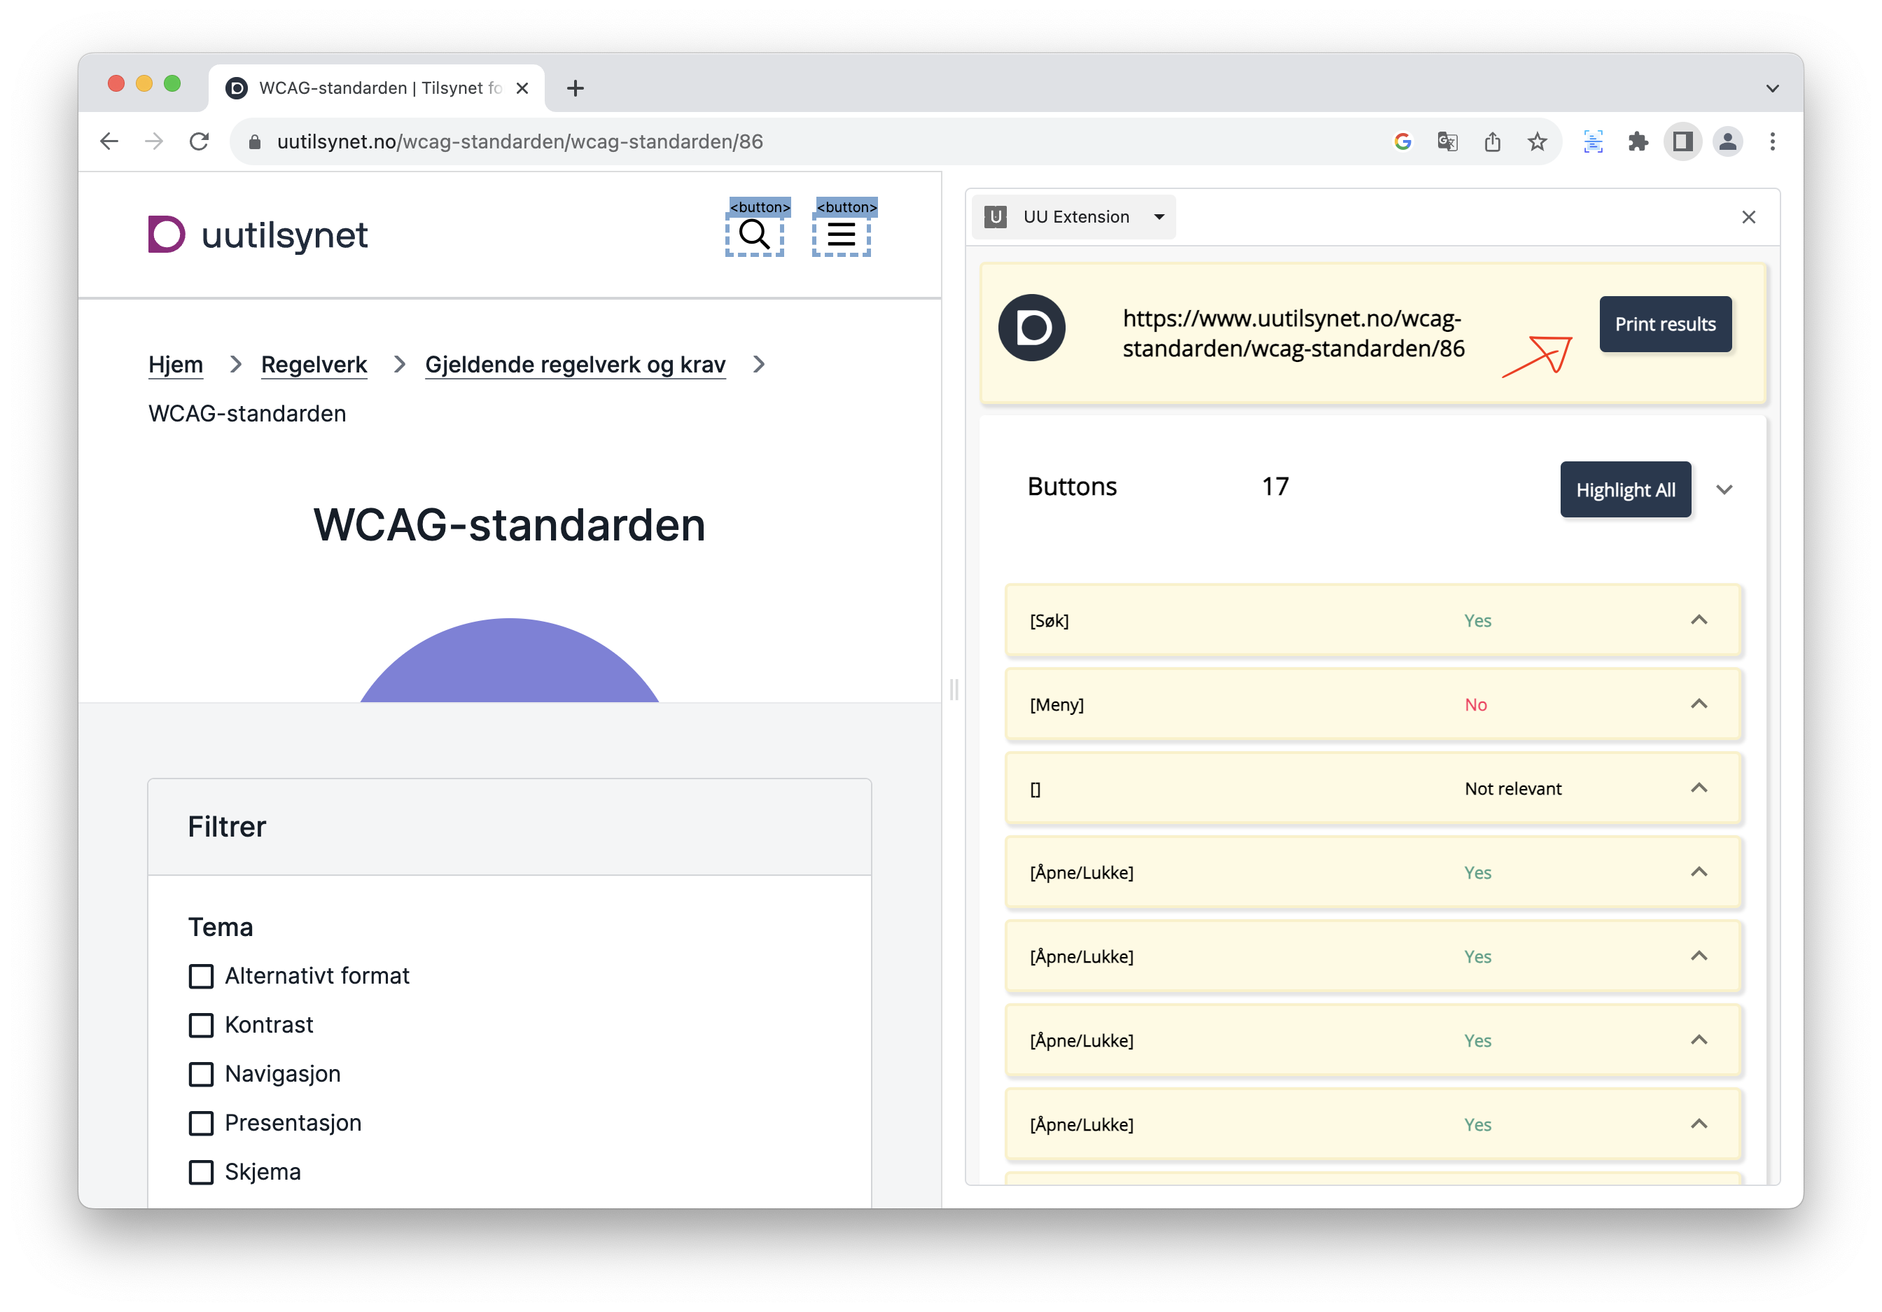The image size is (1882, 1312).
Task: Click the search magnifier button on the page
Action: pos(754,235)
